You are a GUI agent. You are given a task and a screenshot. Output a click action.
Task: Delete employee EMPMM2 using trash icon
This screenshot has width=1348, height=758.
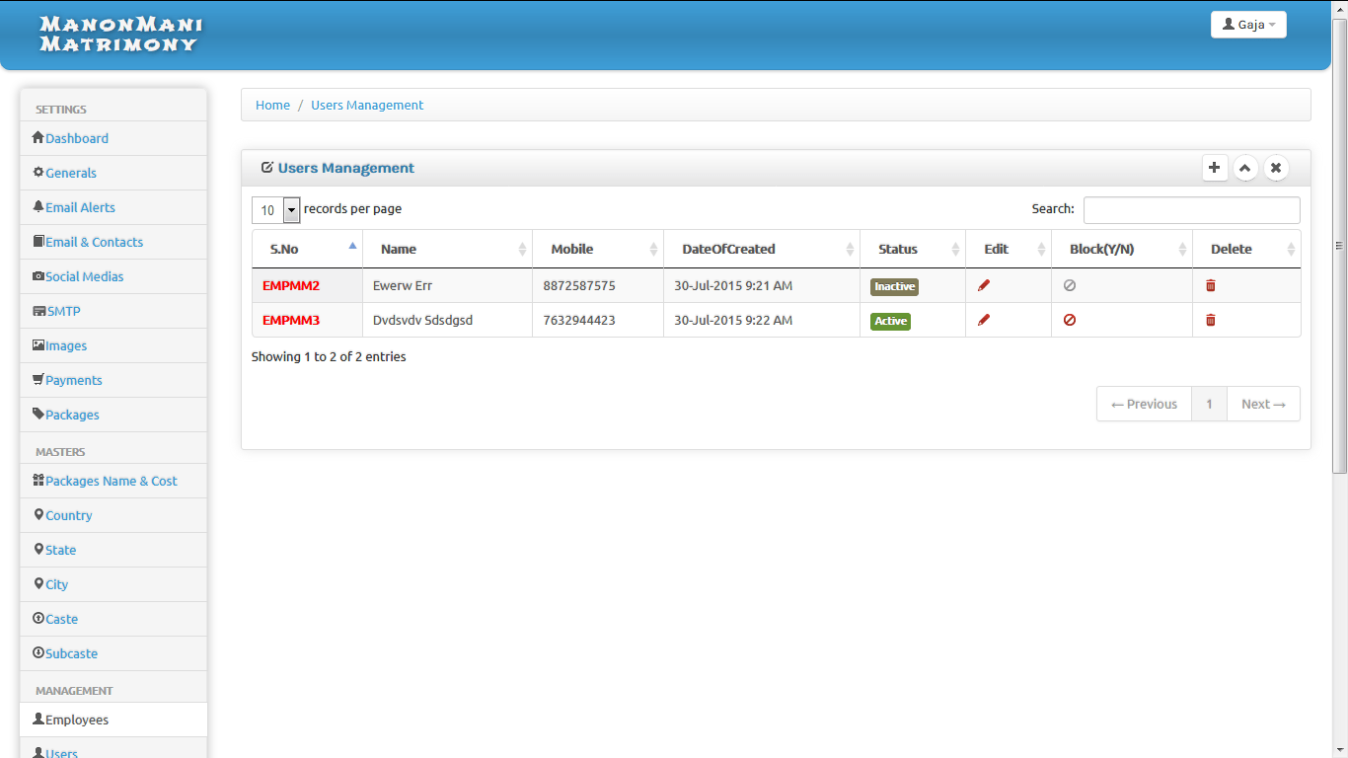(1211, 285)
